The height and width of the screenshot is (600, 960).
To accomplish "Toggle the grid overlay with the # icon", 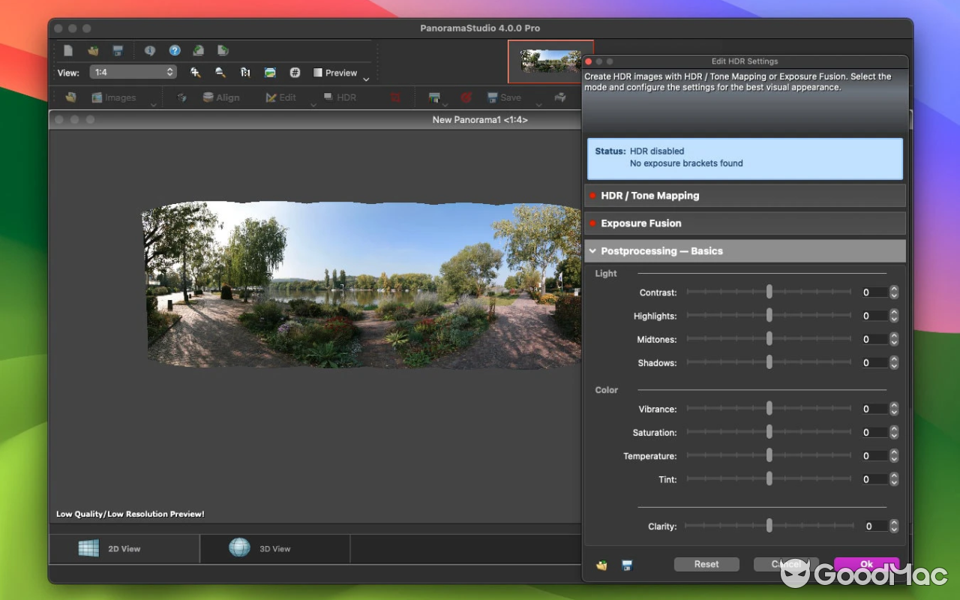I will click(x=295, y=72).
